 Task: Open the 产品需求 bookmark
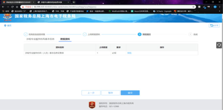(75, 11)
